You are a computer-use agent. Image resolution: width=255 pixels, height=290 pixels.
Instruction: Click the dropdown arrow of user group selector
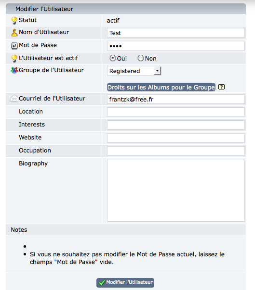[157, 71]
